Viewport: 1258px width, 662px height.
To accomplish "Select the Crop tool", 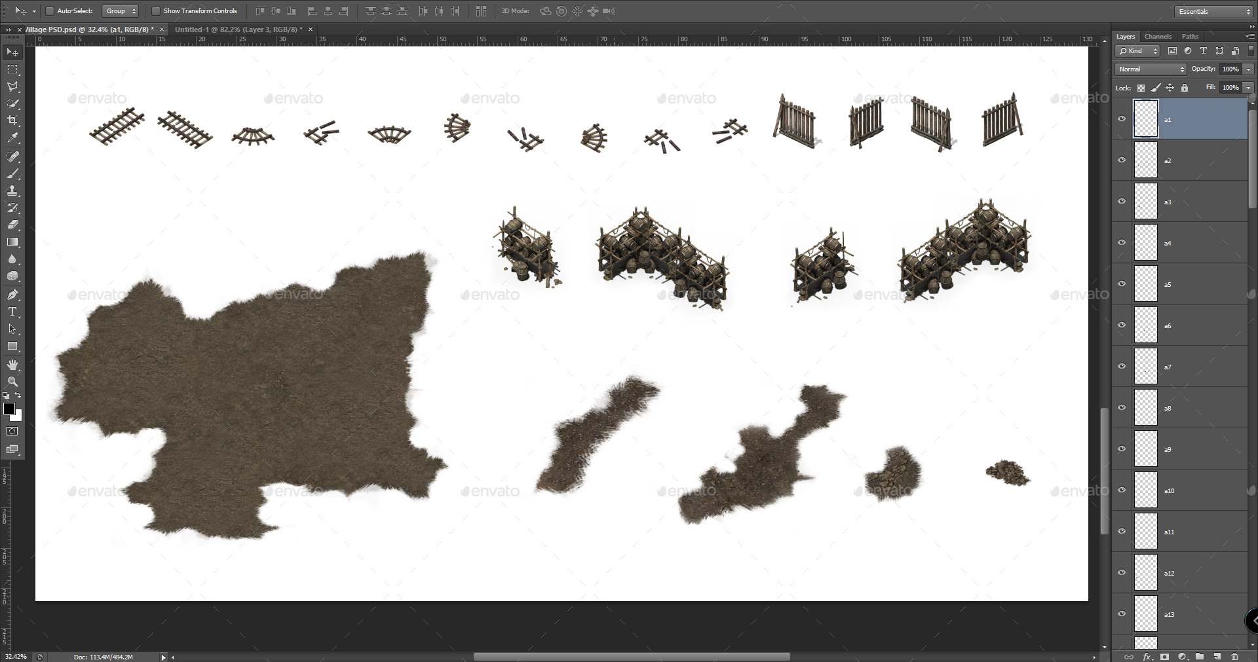I will pos(12,120).
